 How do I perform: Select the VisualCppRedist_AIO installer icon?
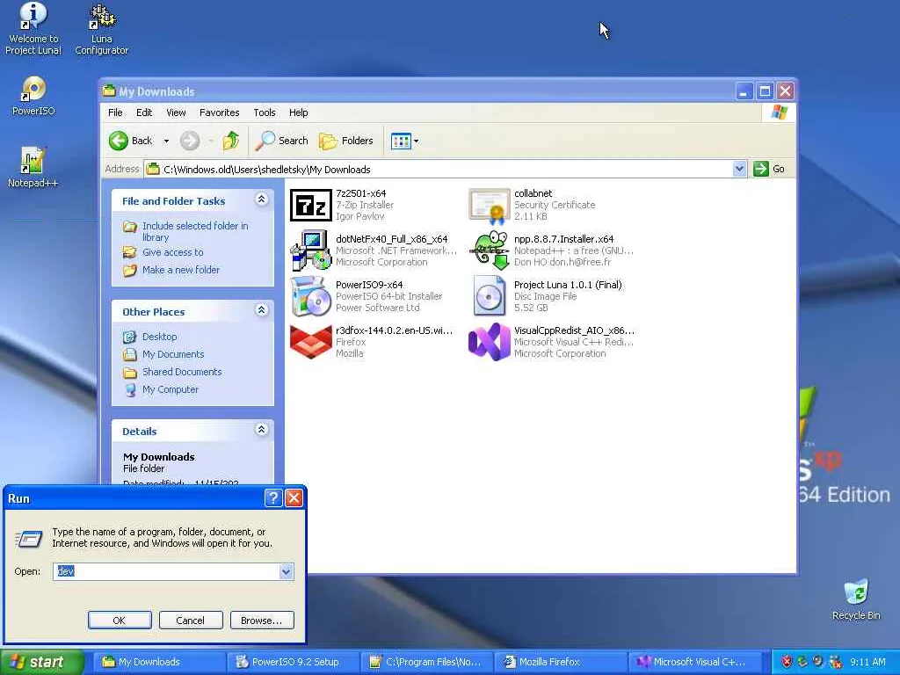tap(489, 342)
